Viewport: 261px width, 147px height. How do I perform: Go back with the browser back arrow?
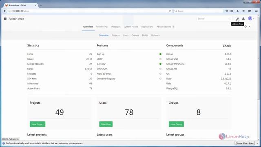click(5, 11)
